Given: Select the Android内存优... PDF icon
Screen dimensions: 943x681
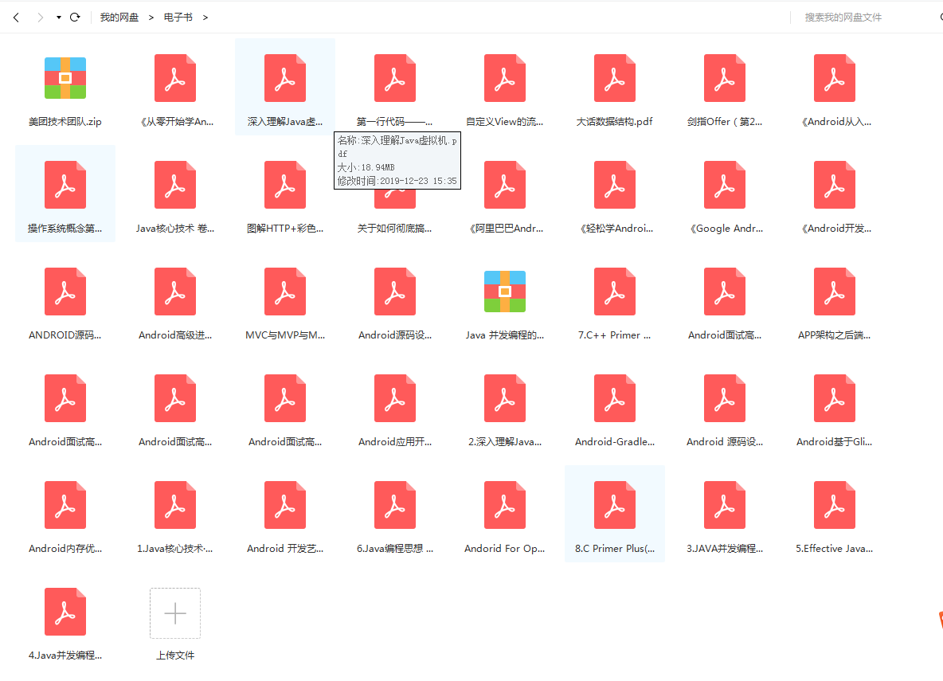Looking at the screenshot, I should click(65, 505).
